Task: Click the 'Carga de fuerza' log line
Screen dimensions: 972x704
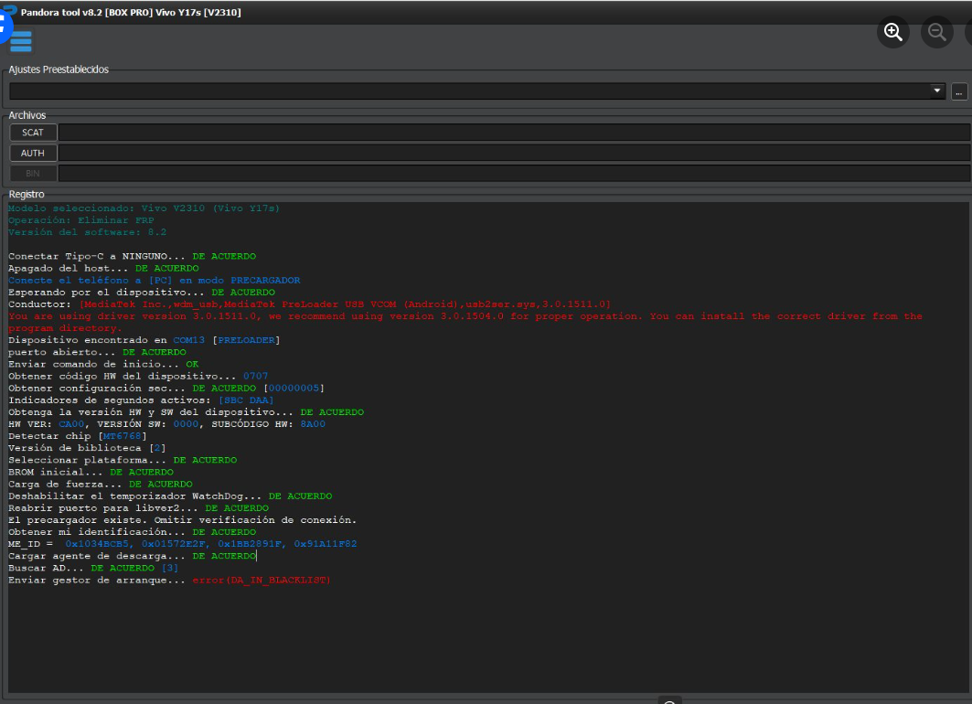Action: pos(101,484)
